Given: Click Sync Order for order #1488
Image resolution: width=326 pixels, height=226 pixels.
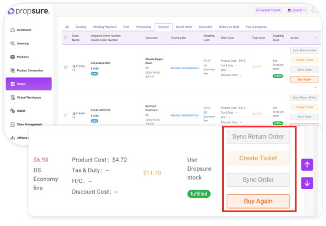Looking at the screenshot, I should [305, 116].
